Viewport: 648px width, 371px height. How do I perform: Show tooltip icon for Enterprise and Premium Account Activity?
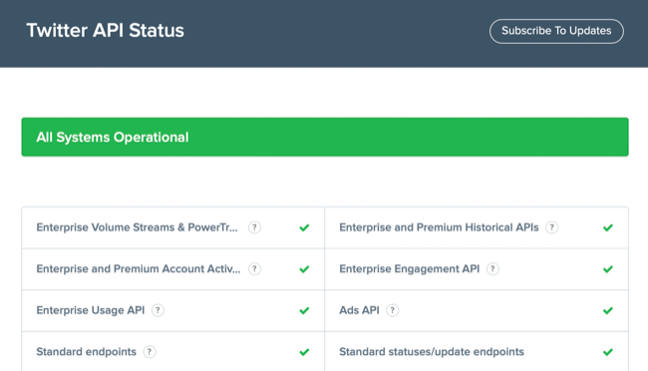click(x=254, y=269)
